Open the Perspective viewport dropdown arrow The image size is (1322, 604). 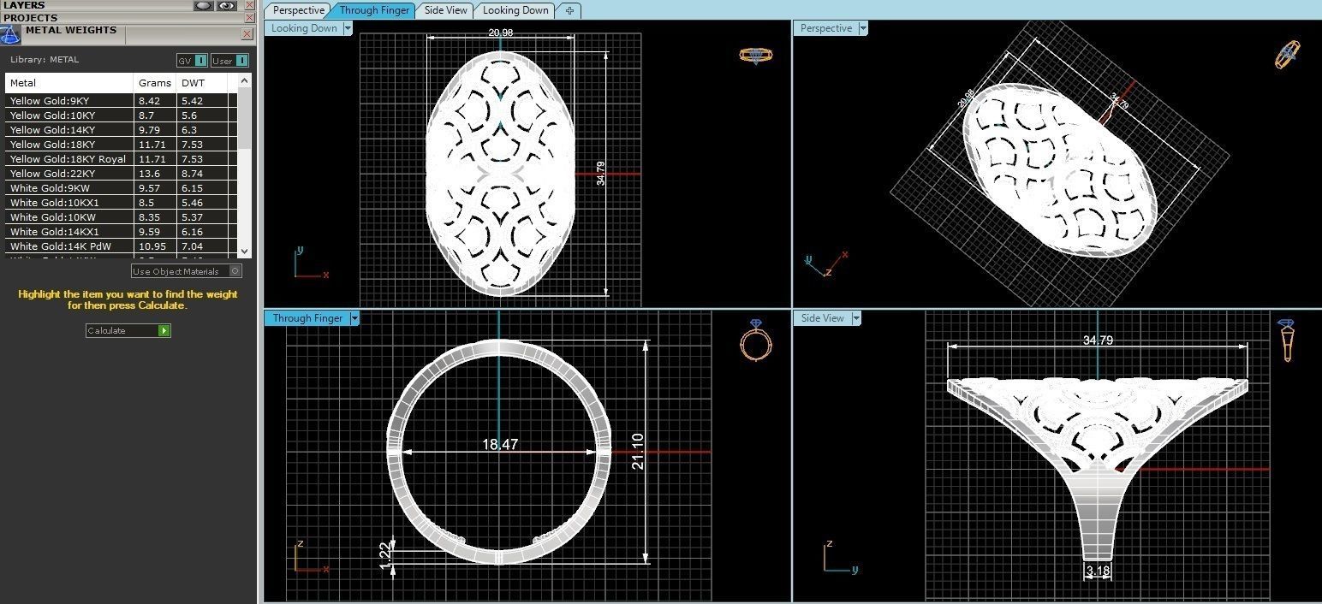pos(863,28)
